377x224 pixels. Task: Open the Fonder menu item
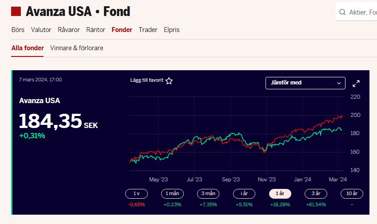point(122,30)
